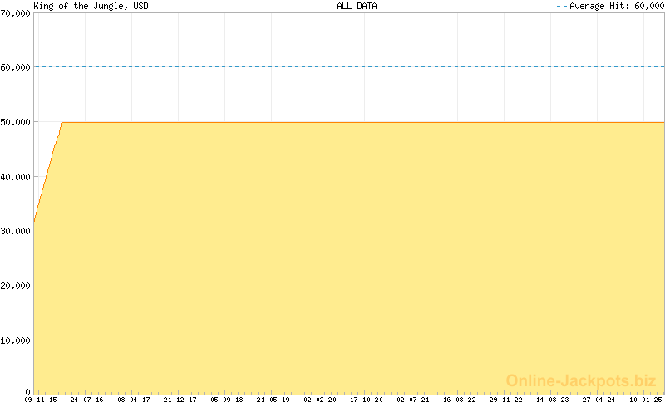Select the 21-12-17 date marker
The width and height of the screenshot is (665, 407).
(180, 400)
